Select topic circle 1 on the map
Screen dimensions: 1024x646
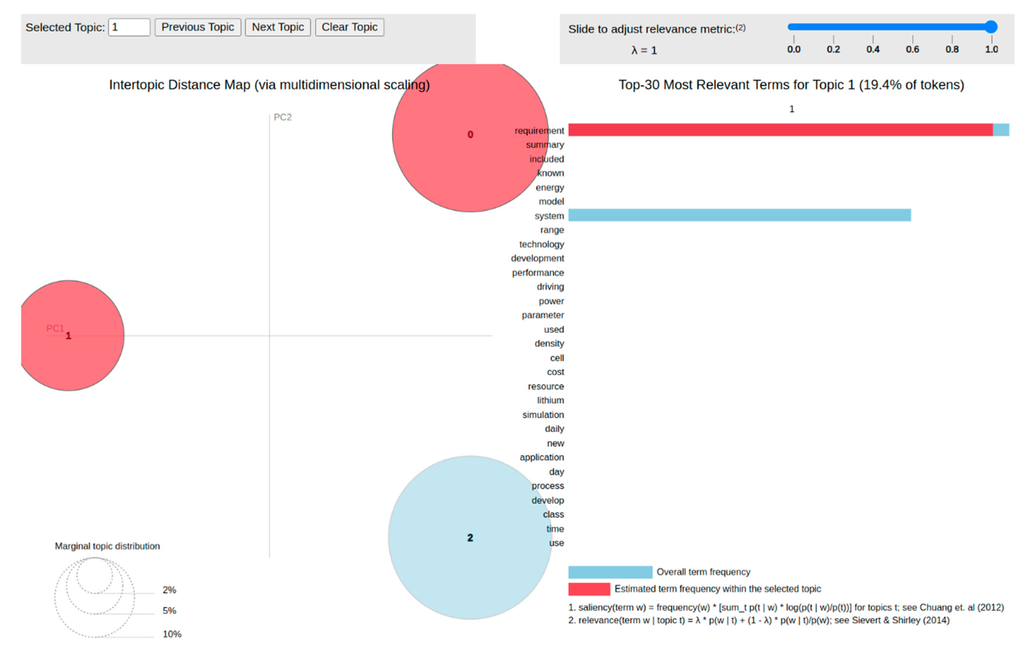click(69, 335)
